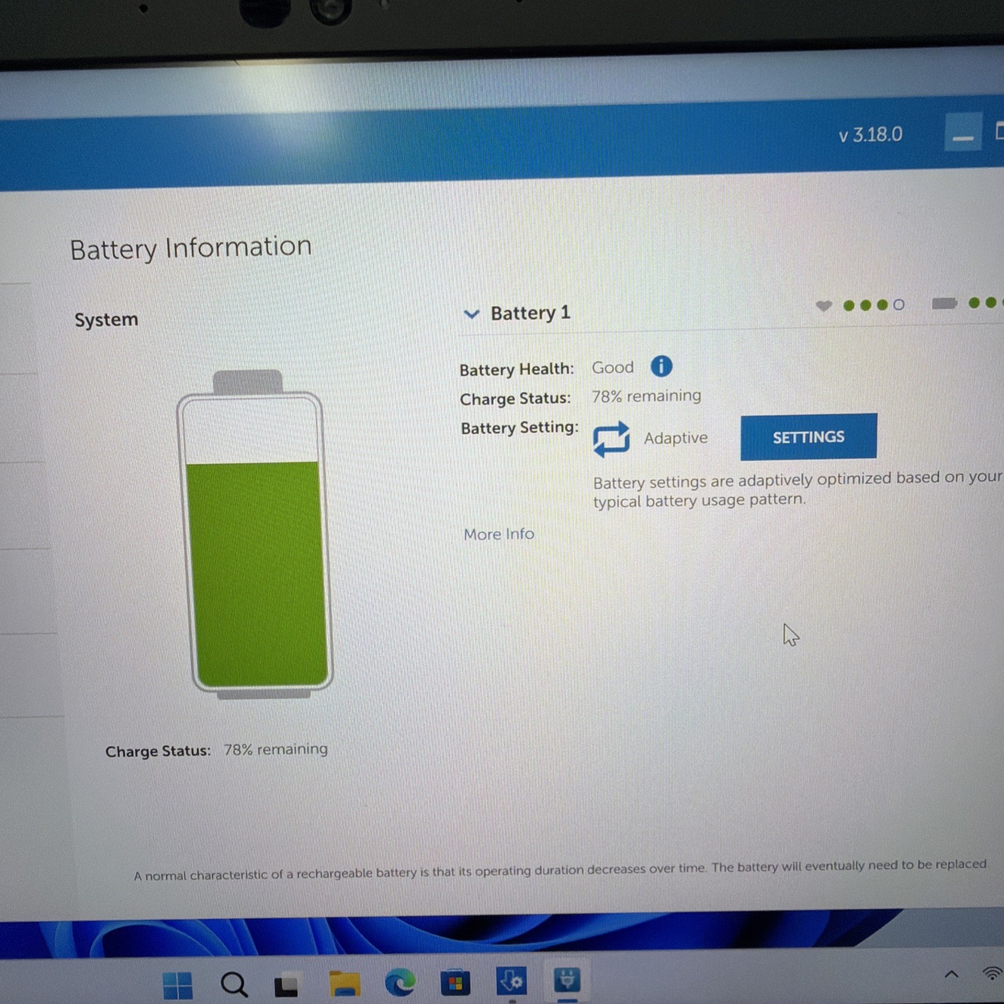Click the version v 3.18.0 text
The height and width of the screenshot is (1004, 1004).
click(x=870, y=135)
